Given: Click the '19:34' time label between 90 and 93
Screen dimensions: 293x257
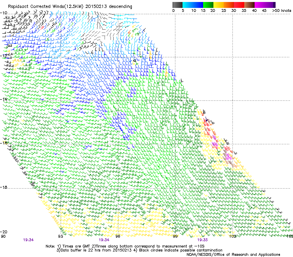Looking at the screenshot, I should point(29,240).
